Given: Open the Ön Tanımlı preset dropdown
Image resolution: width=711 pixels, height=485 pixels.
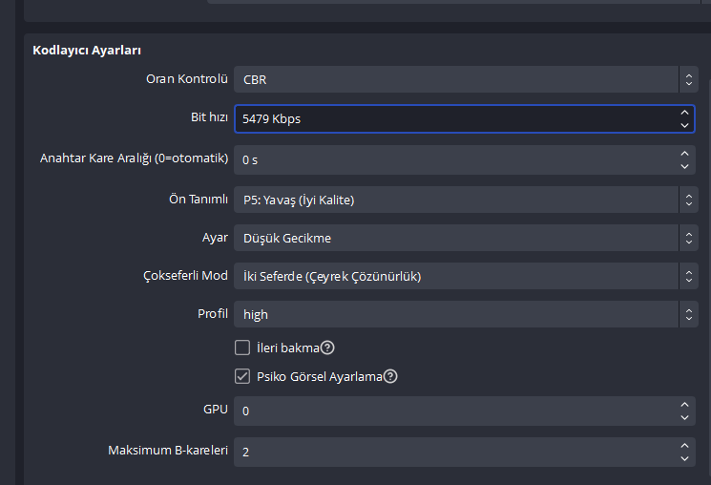Looking at the screenshot, I should (465, 200).
